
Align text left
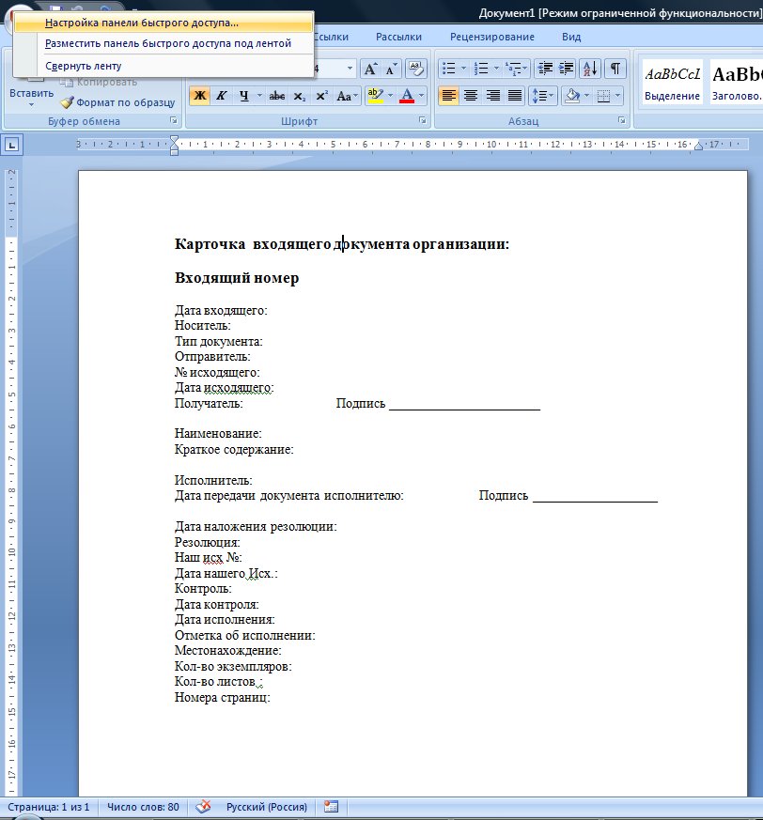[448, 96]
